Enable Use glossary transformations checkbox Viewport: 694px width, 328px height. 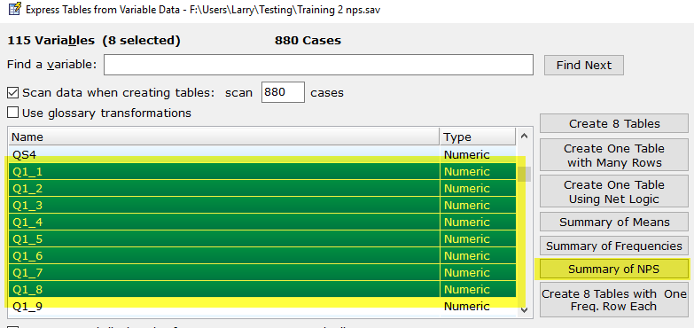click(12, 113)
